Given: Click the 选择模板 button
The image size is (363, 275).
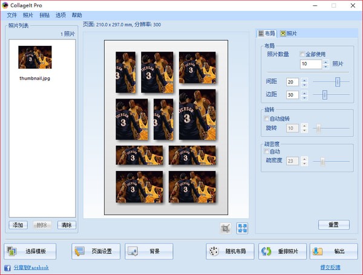Looking at the screenshot, I should tap(30, 251).
